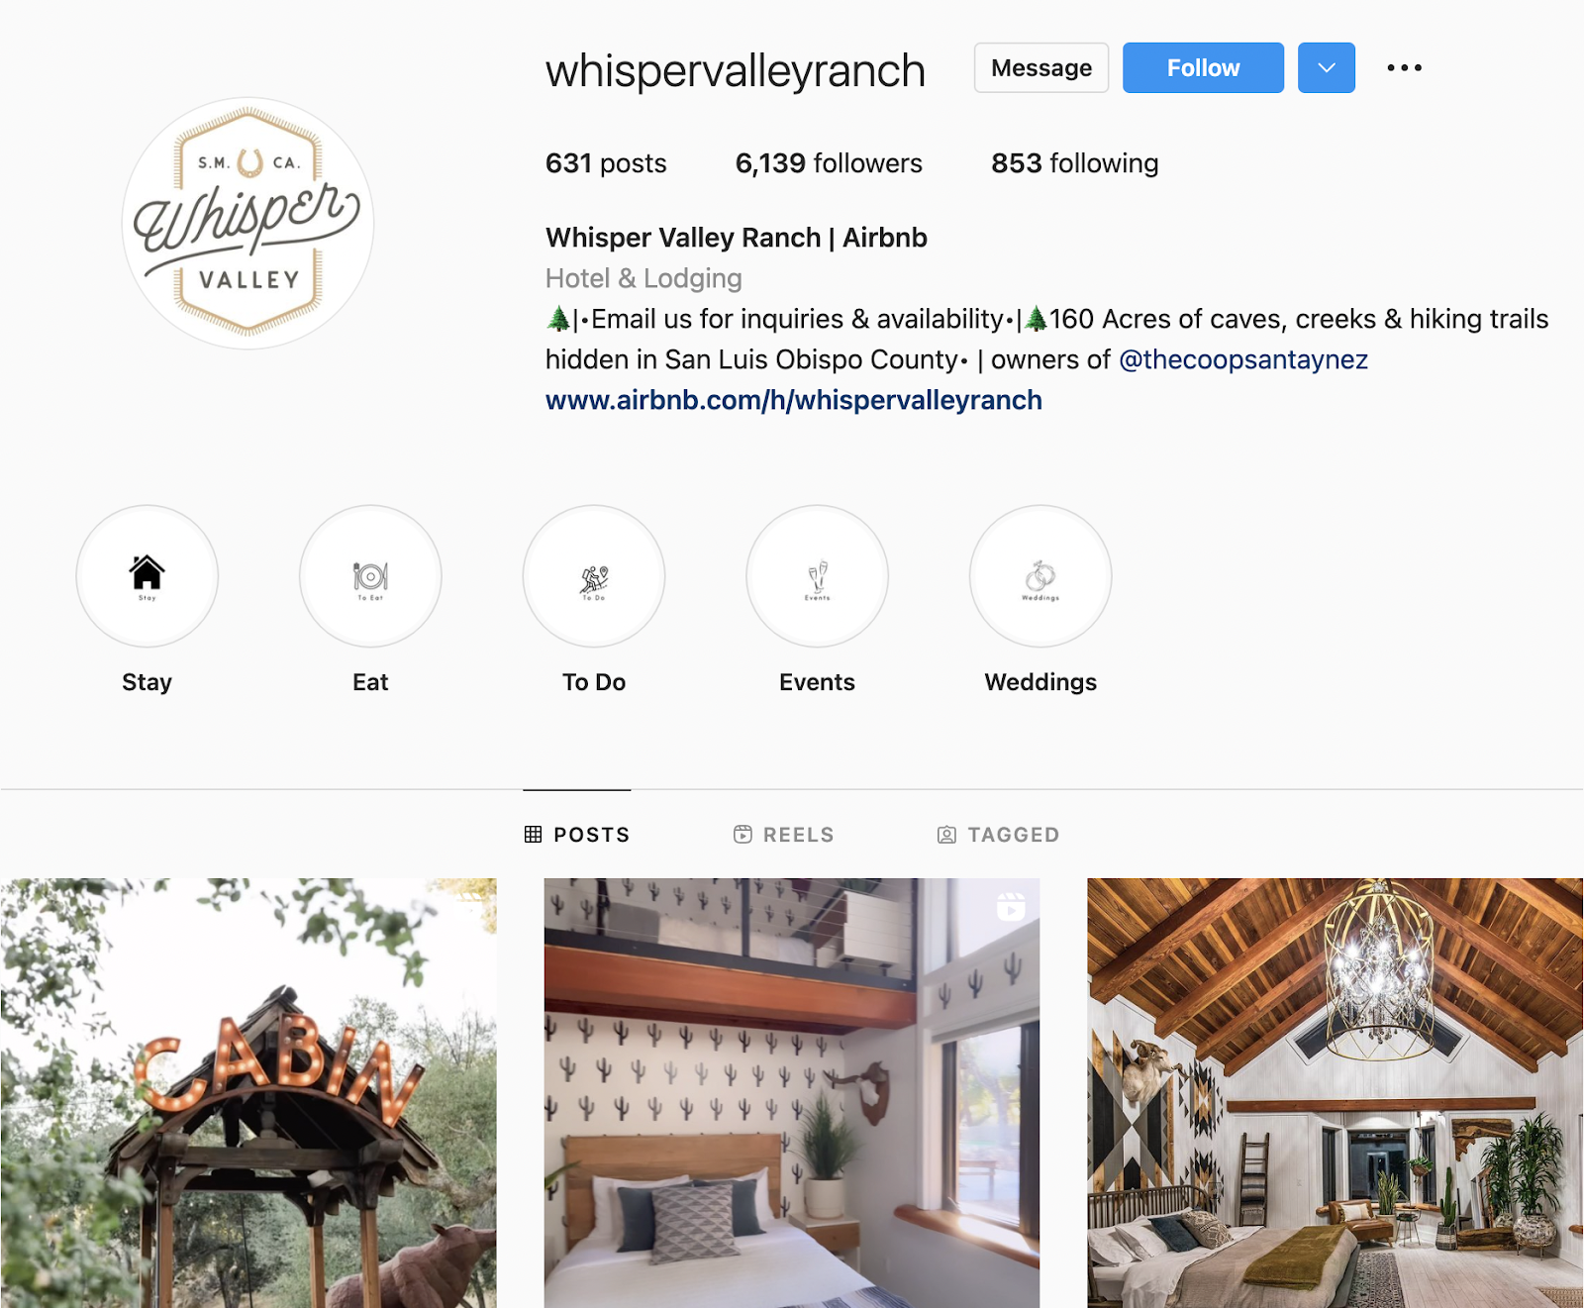This screenshot has height=1308, width=1584.
Task: Click the reel icon on bedroom post
Action: click(1011, 906)
